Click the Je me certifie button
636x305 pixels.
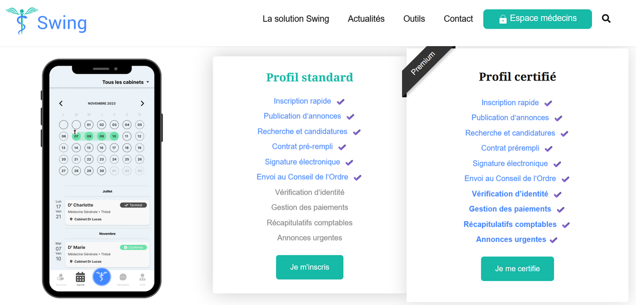click(517, 269)
